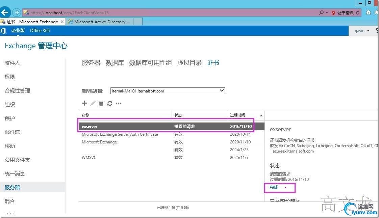Image resolution: width=379 pixels, height=218 pixels.
Task: Refresh the certificate list
Action: 110,103
